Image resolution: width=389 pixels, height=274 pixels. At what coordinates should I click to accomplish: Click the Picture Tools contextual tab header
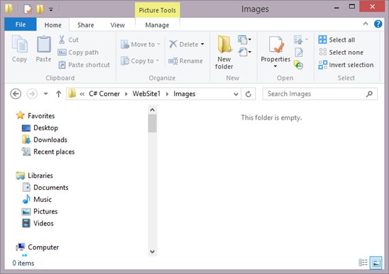point(157,10)
